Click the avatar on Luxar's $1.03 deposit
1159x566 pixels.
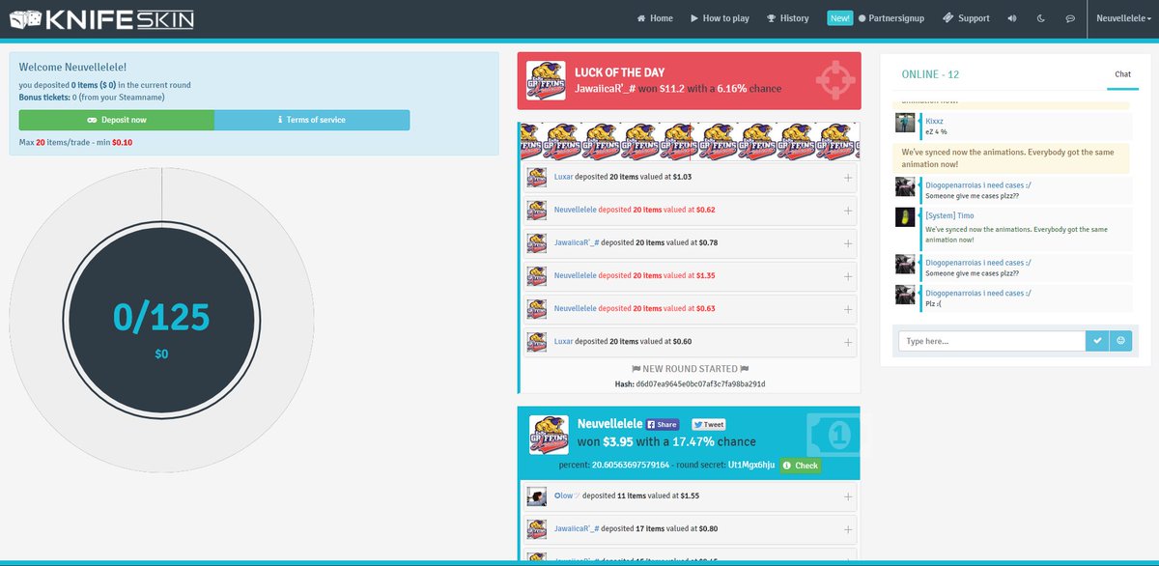click(537, 178)
